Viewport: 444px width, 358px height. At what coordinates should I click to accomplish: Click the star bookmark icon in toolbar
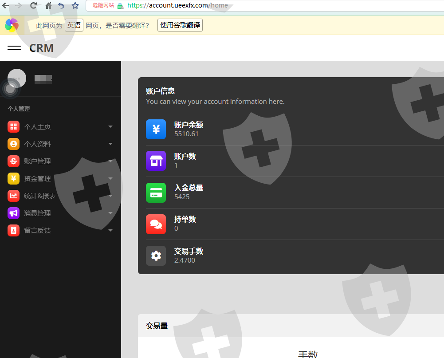pos(75,6)
